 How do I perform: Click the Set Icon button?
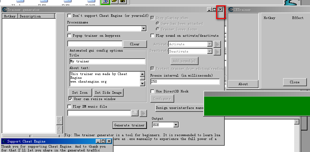point(80,92)
